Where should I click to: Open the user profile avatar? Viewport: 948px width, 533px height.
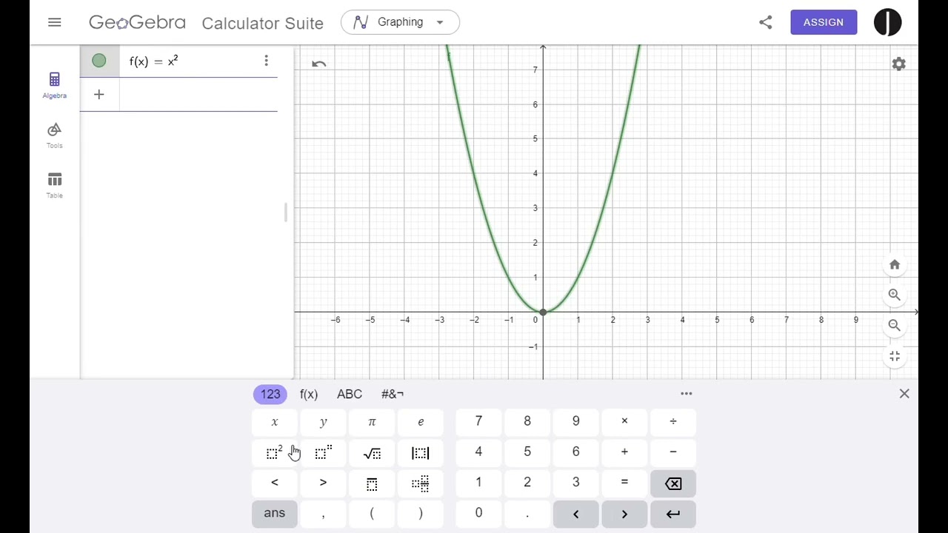tap(887, 22)
